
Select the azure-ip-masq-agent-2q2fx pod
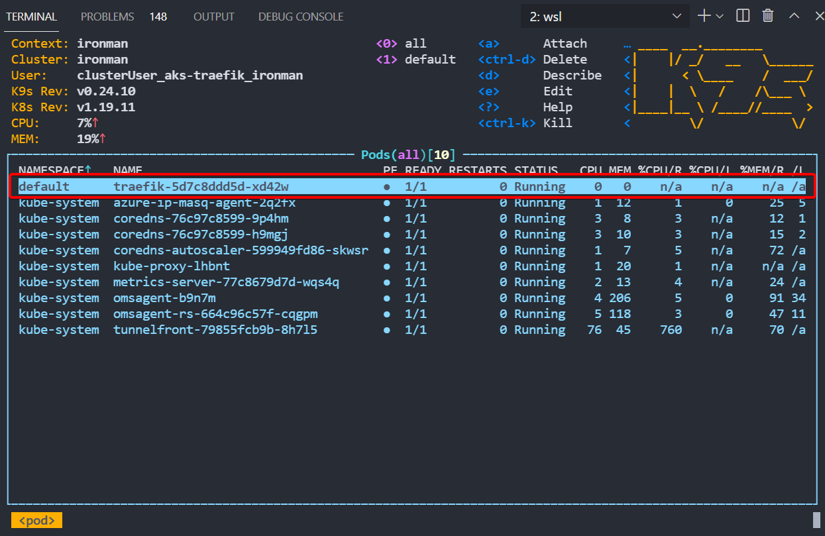tap(412, 203)
